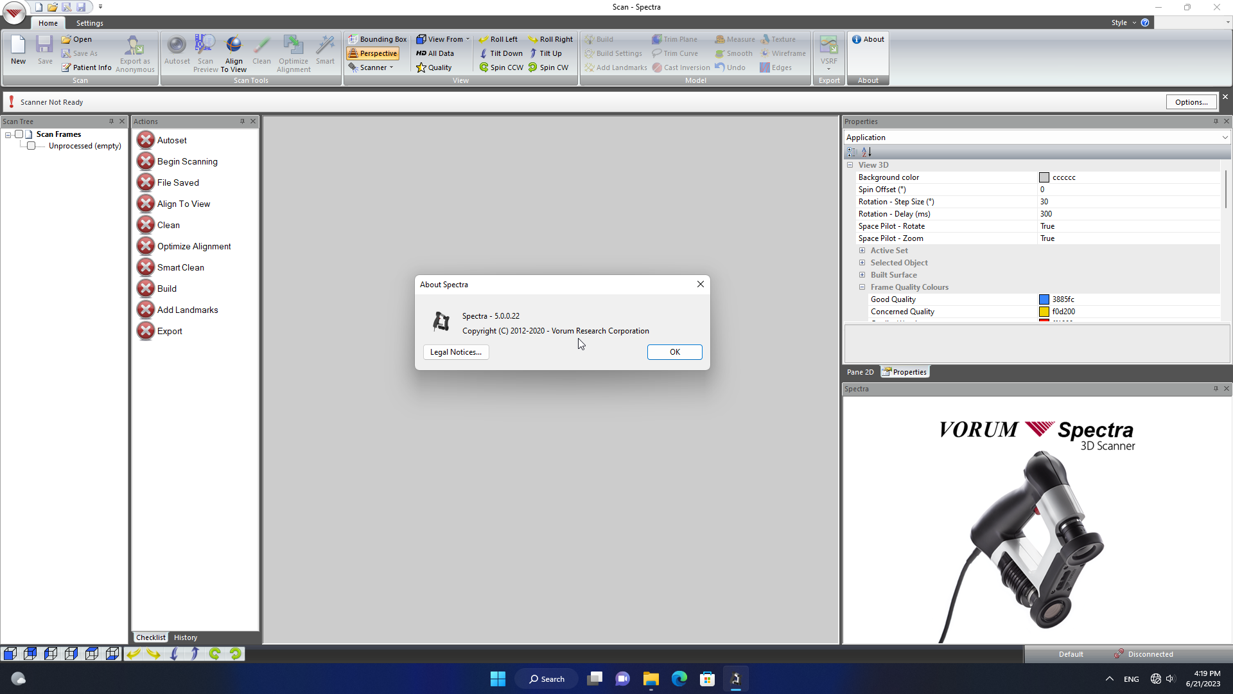This screenshot has height=694, width=1233.
Task: Click Legal Notices... in About dialog
Action: [x=456, y=352]
